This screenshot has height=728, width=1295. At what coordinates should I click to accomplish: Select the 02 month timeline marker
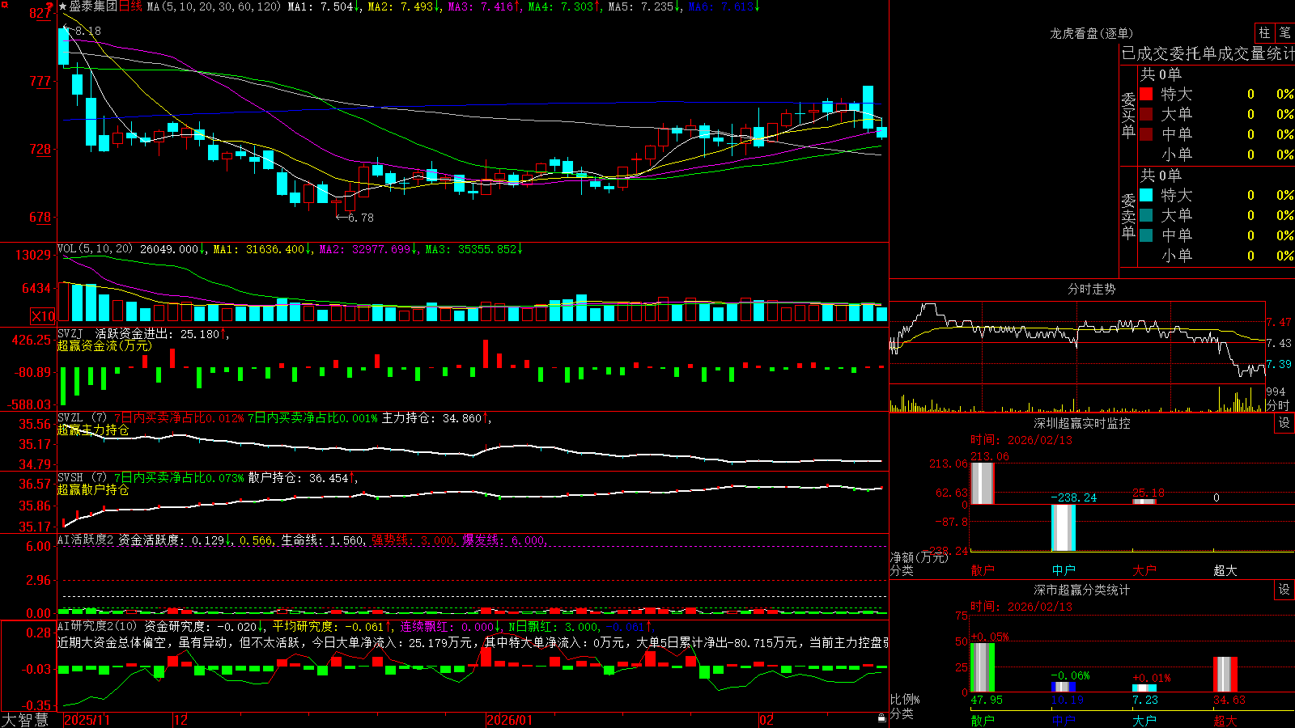click(766, 720)
